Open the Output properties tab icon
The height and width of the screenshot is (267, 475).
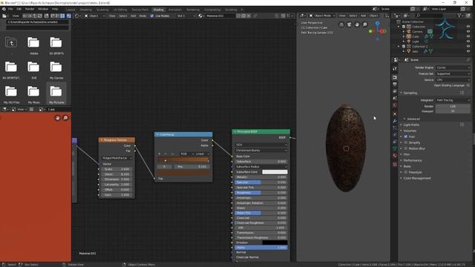pyautogui.click(x=395, y=84)
